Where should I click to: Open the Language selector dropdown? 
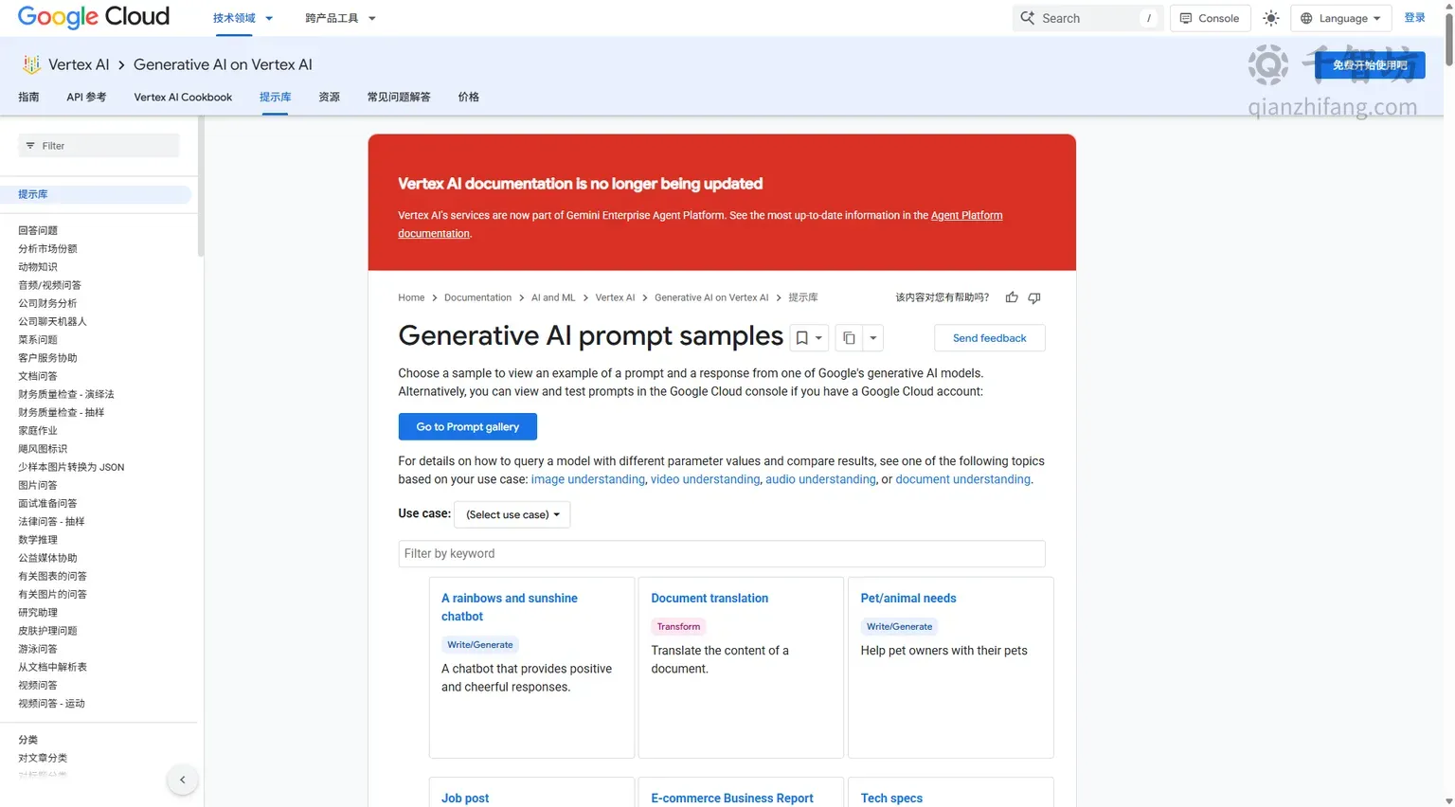coord(1340,18)
